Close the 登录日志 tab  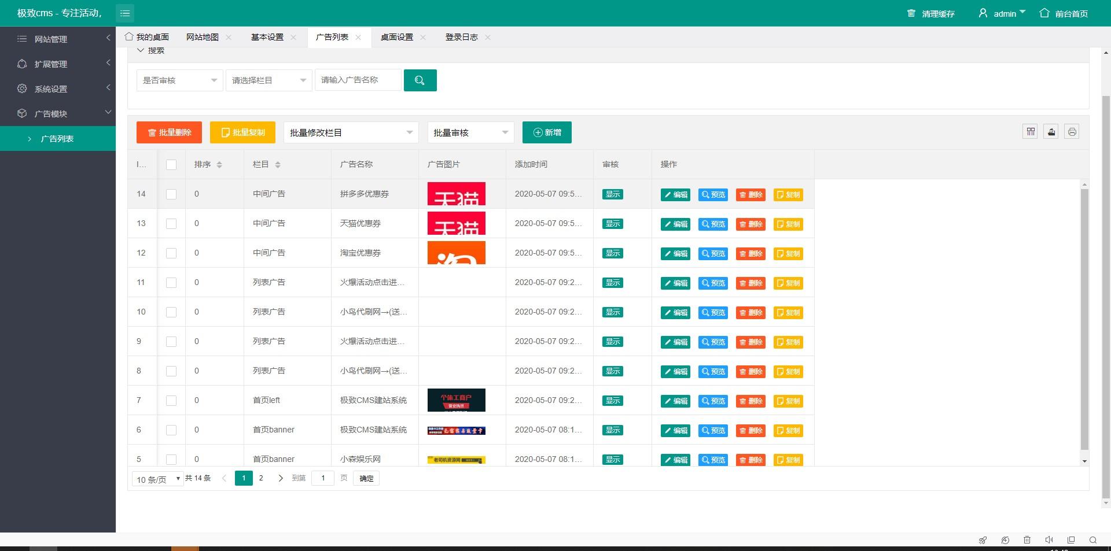point(488,38)
